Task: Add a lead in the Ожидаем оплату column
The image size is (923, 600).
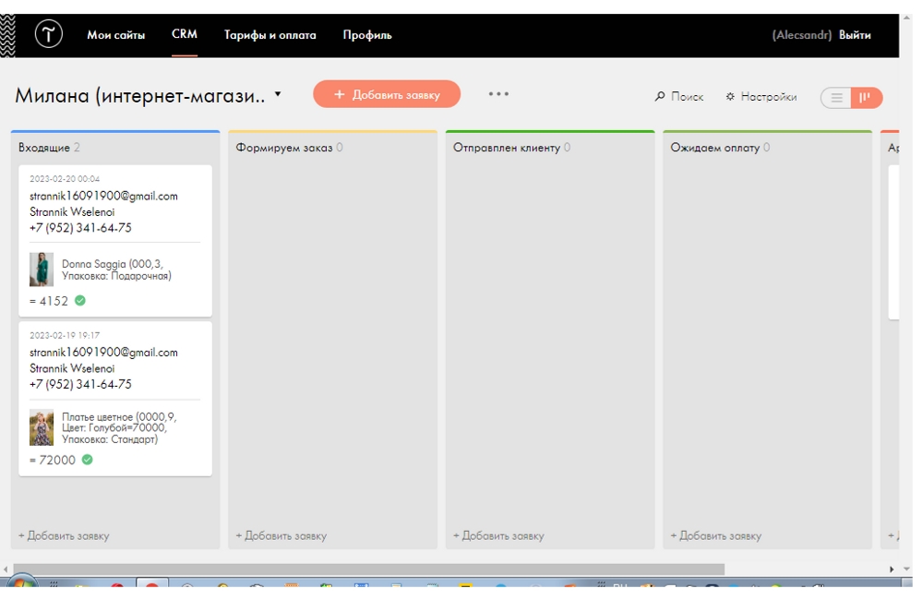Action: coord(715,535)
